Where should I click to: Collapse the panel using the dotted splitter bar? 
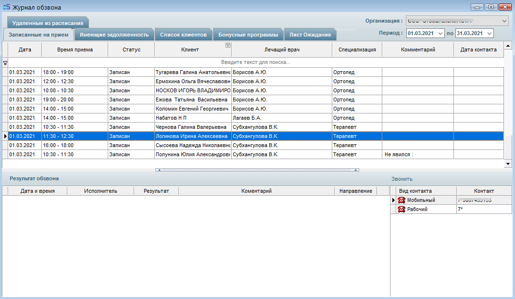[x=257, y=170]
